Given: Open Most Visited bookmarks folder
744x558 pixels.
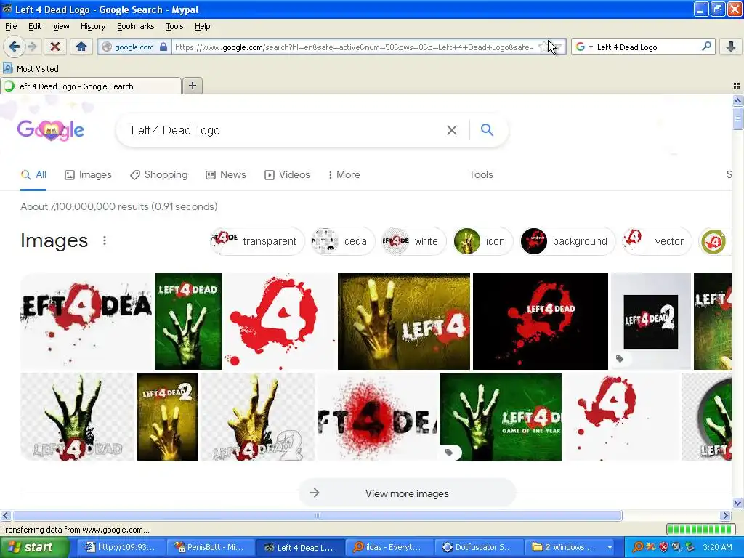Looking at the screenshot, I should (x=31, y=69).
